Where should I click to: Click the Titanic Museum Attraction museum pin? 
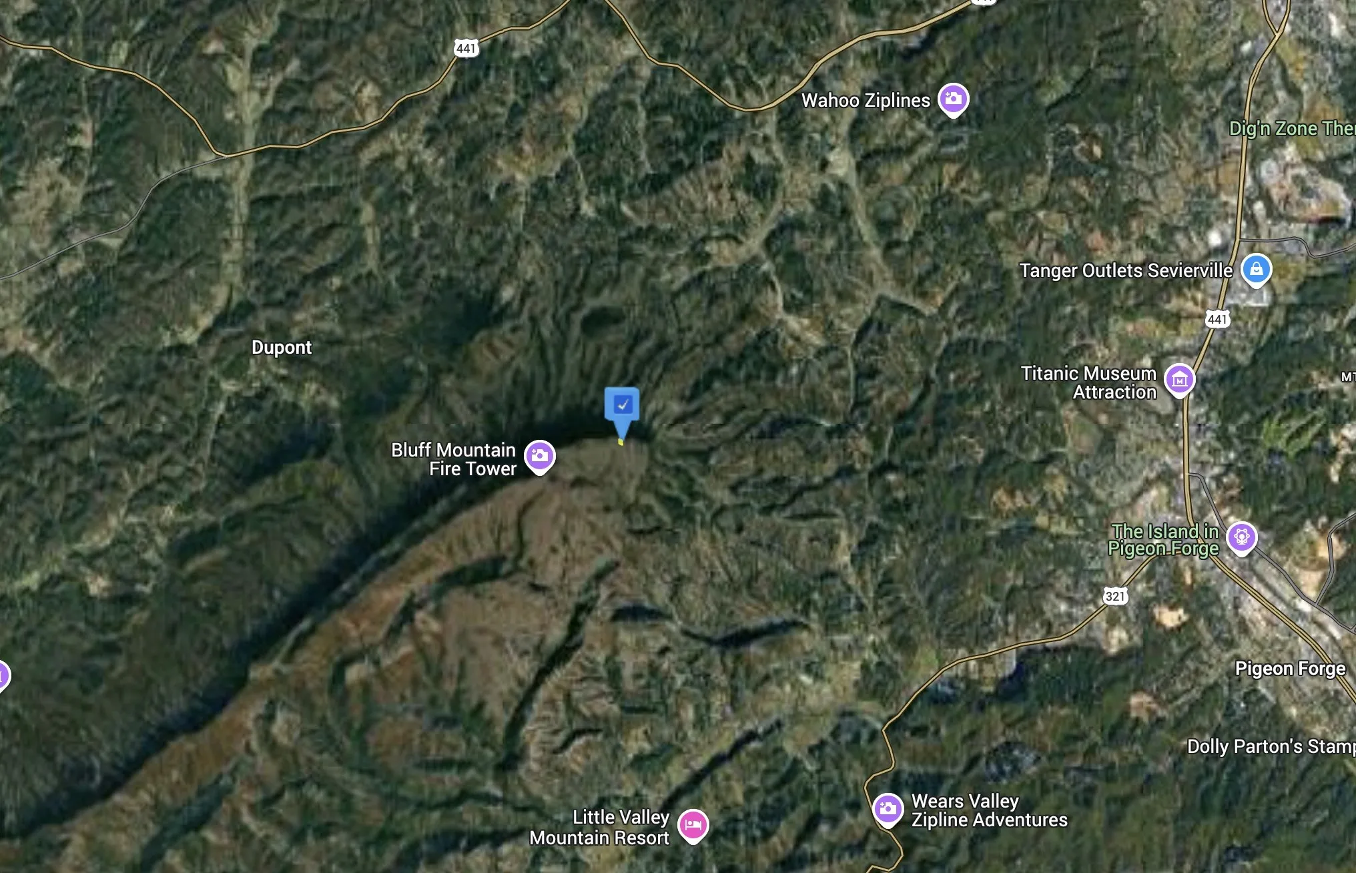coord(1179,380)
